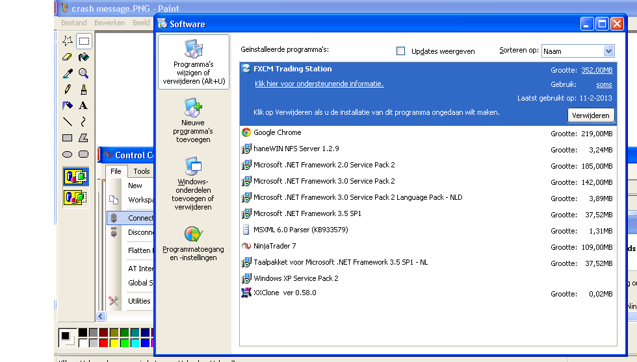Select the Eraser tool in Paint
Screen dimensions: 637x362
tap(68, 57)
